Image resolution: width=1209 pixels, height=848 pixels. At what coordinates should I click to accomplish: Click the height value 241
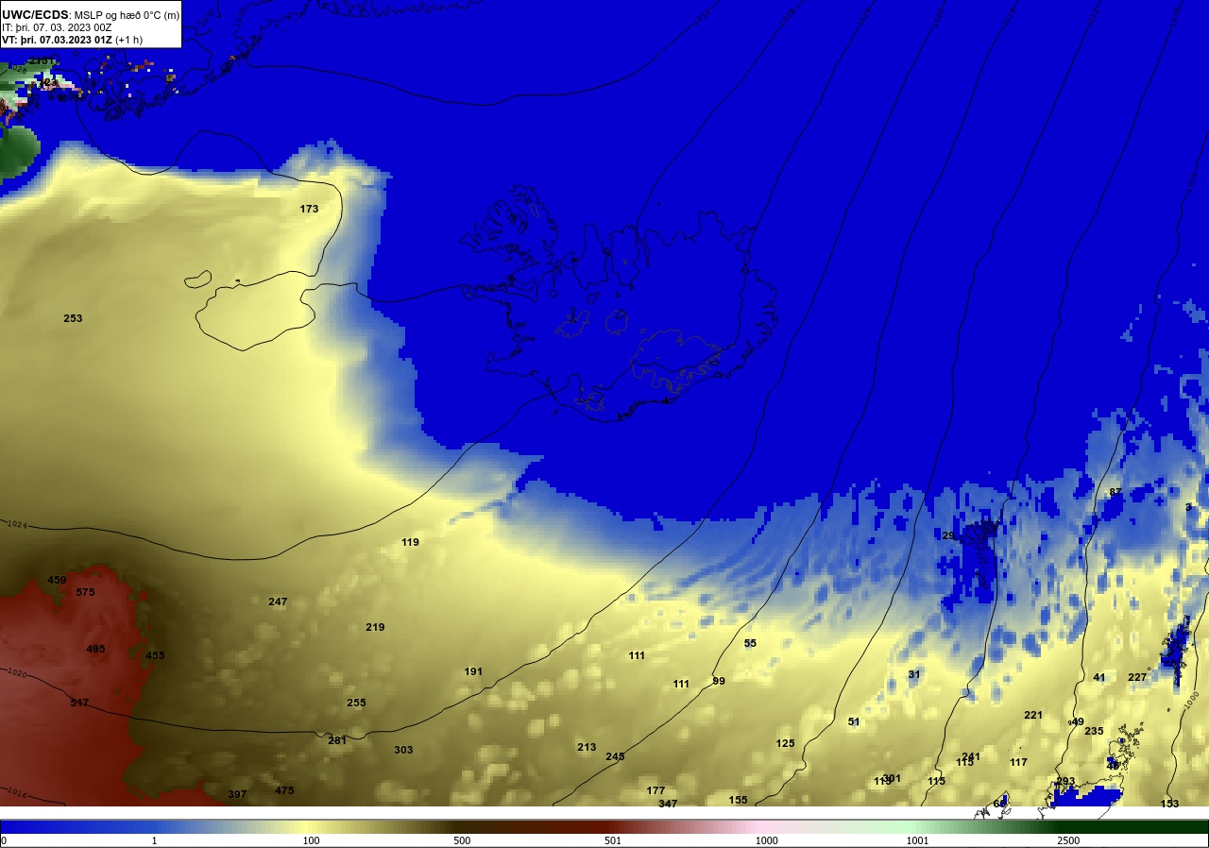[x=971, y=756]
